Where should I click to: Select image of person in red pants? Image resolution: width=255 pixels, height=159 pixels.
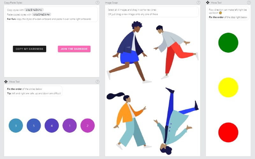176,52
